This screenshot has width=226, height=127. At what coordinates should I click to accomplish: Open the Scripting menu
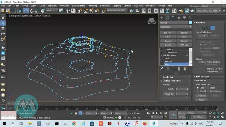click(x=117, y=6)
